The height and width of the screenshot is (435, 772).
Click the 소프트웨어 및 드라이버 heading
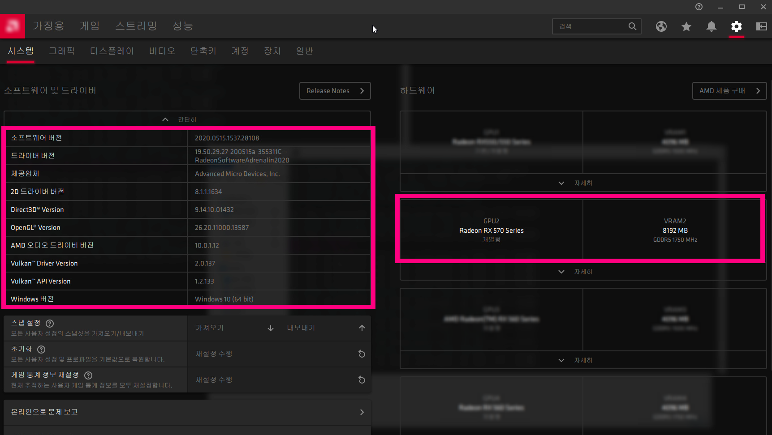pos(50,90)
